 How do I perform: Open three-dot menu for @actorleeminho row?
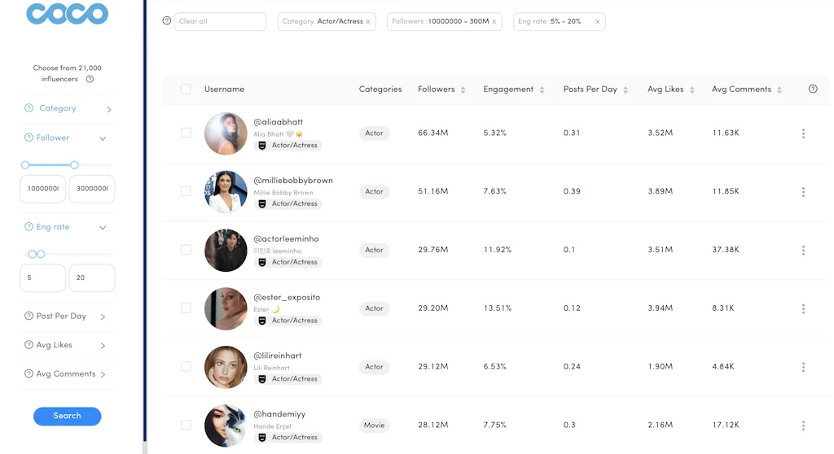point(803,251)
